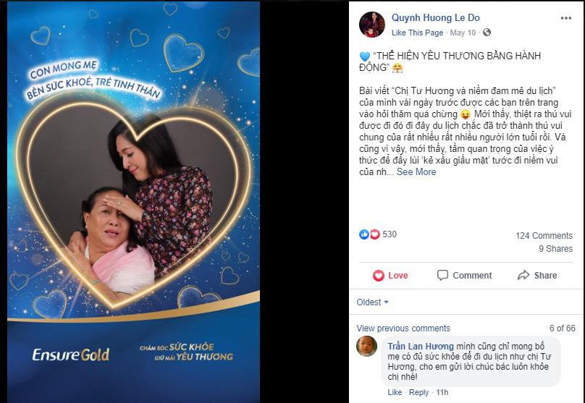Open Trần Lan Hương commenter avatar
The width and height of the screenshot is (585, 403).
[x=366, y=346]
